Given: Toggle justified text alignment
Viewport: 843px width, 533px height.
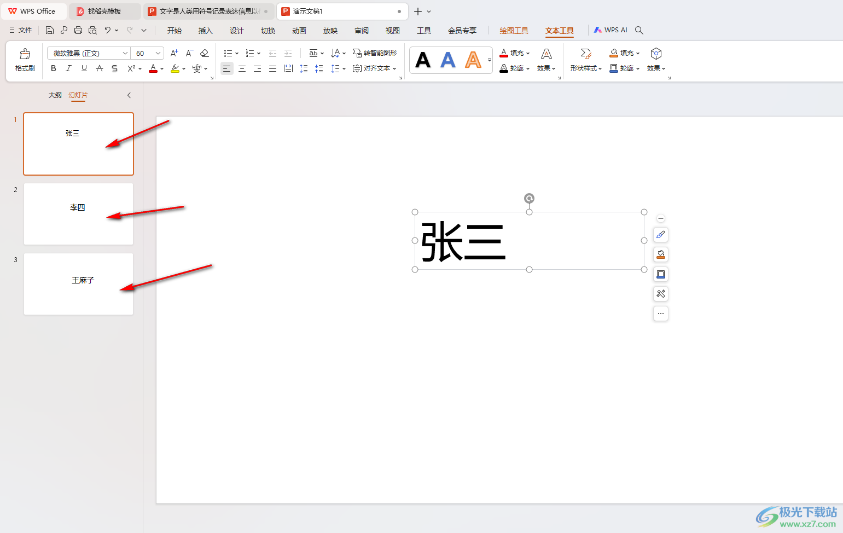Looking at the screenshot, I should tap(272, 68).
